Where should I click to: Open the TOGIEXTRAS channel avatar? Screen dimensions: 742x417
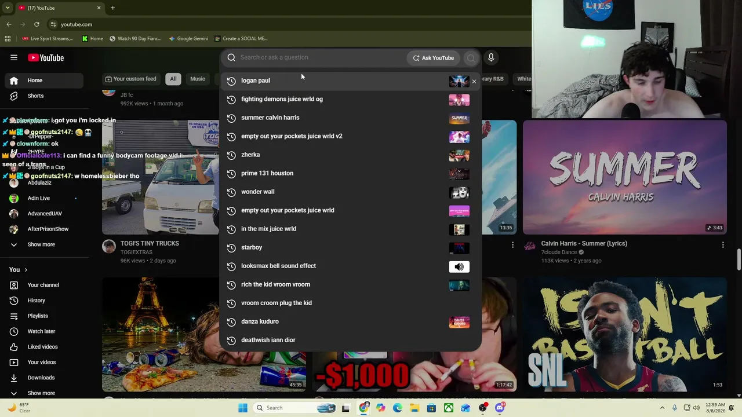coord(109,247)
